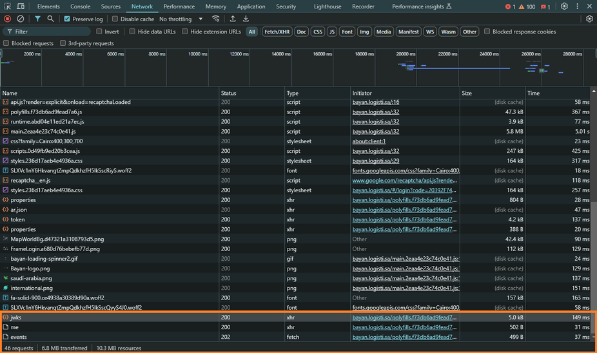
Task: Enable the Disable cache checkbox
Action: pos(115,19)
